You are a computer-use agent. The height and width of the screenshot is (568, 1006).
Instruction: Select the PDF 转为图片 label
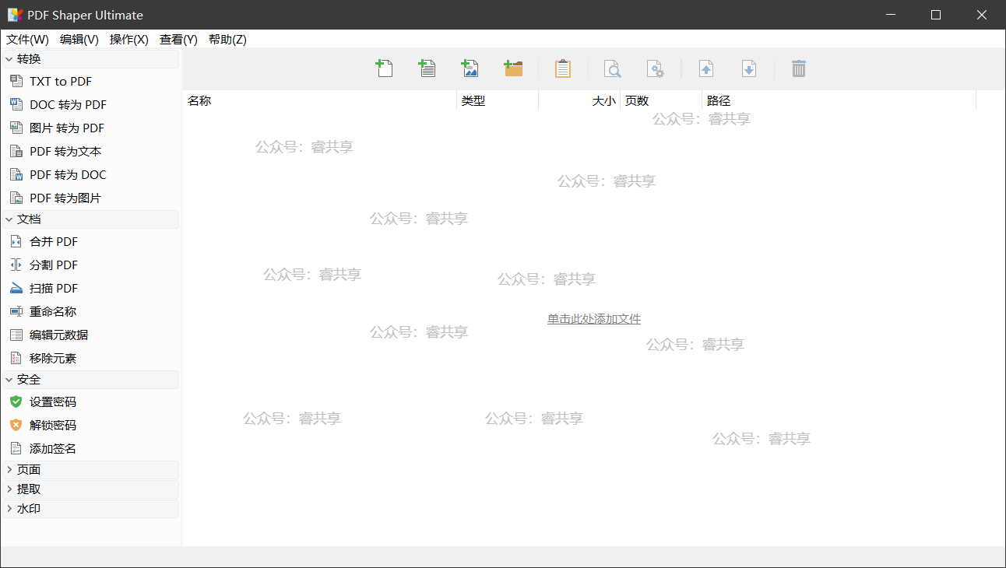(65, 198)
